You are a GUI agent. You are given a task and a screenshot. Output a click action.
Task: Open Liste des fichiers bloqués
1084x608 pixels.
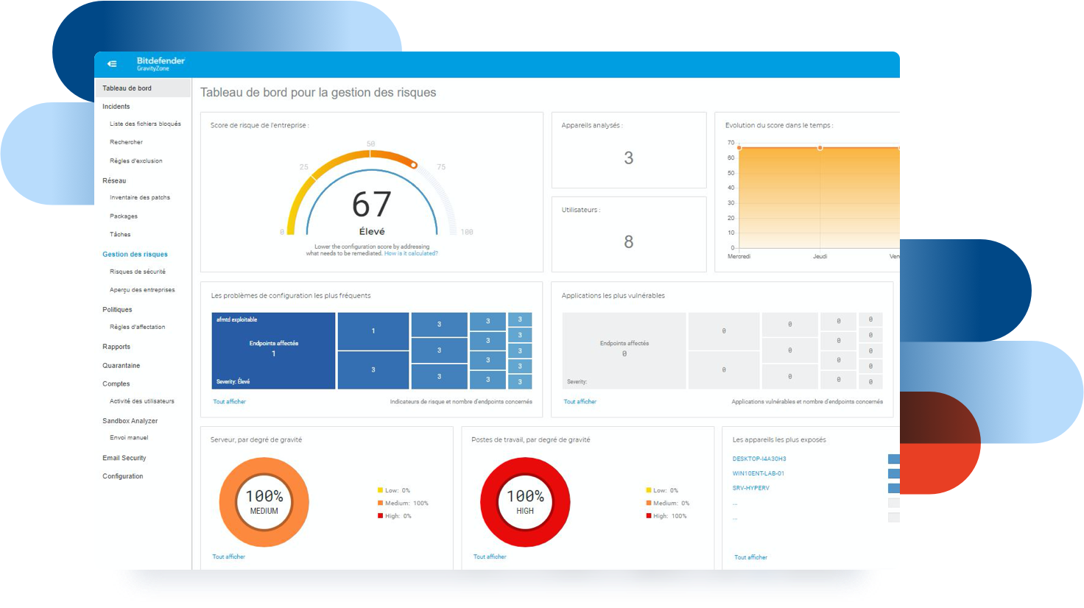[x=145, y=124]
